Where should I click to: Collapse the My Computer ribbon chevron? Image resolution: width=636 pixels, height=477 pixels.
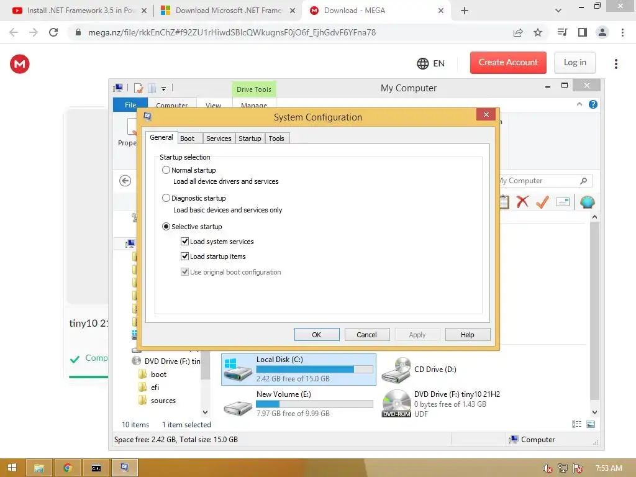(x=579, y=104)
